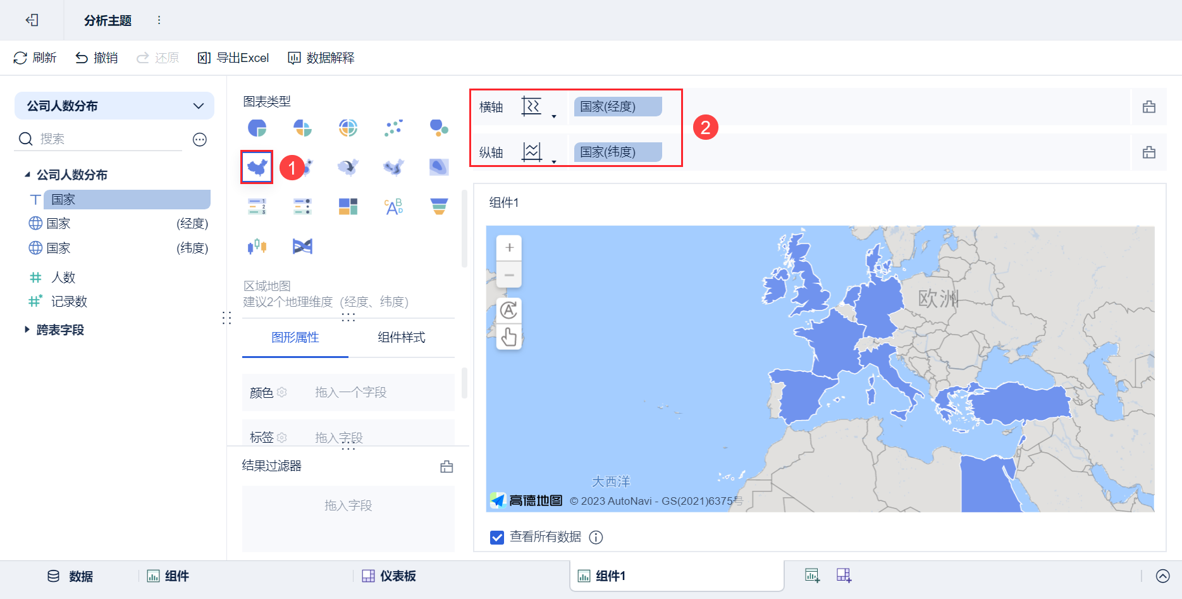Click the 标签 field drop zone
The width and height of the screenshot is (1182, 599).
(348, 433)
